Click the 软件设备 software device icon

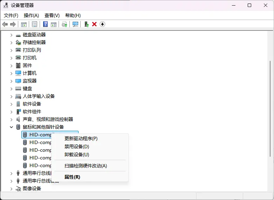click(18, 104)
